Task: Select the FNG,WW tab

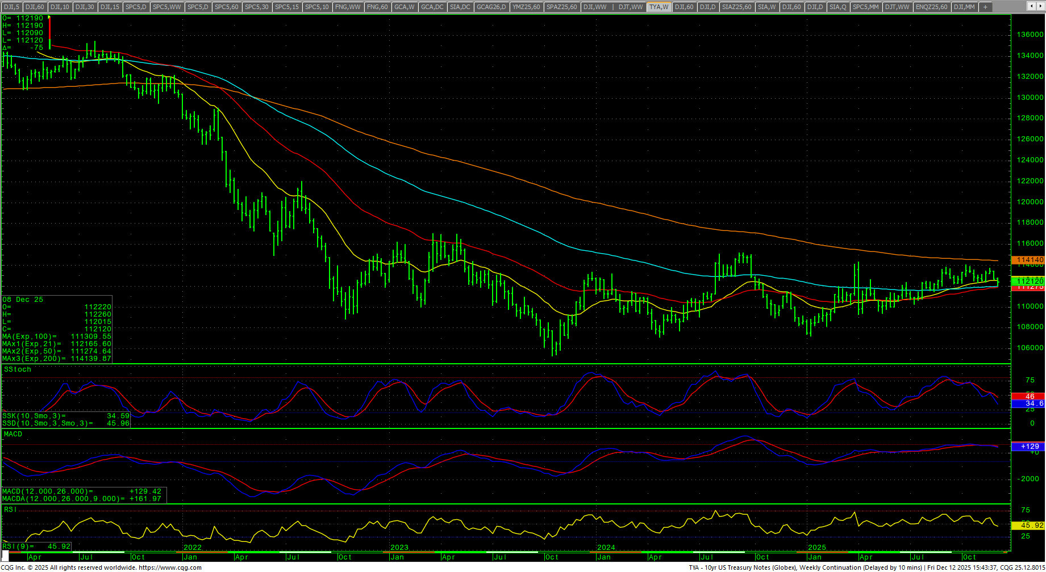Action: pyautogui.click(x=348, y=7)
